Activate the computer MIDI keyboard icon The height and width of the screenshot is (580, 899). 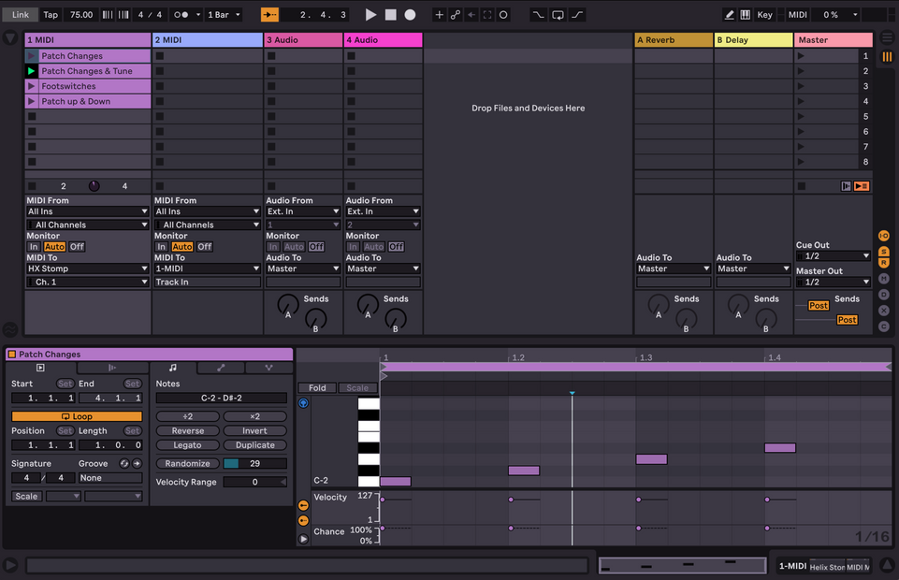click(x=746, y=14)
